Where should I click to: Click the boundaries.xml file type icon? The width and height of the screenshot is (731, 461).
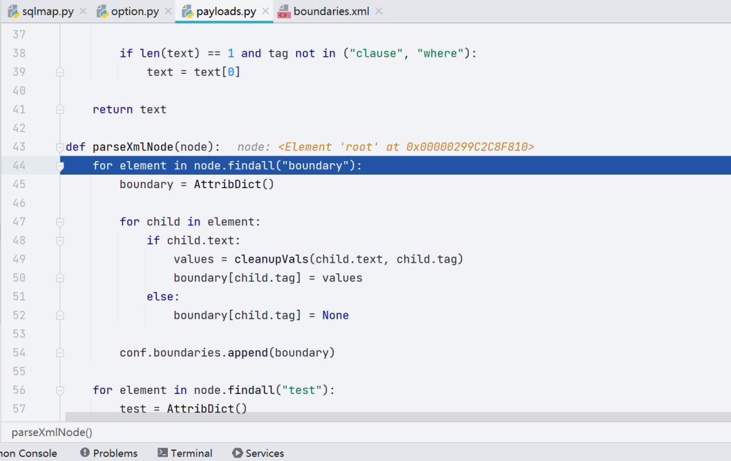click(284, 12)
